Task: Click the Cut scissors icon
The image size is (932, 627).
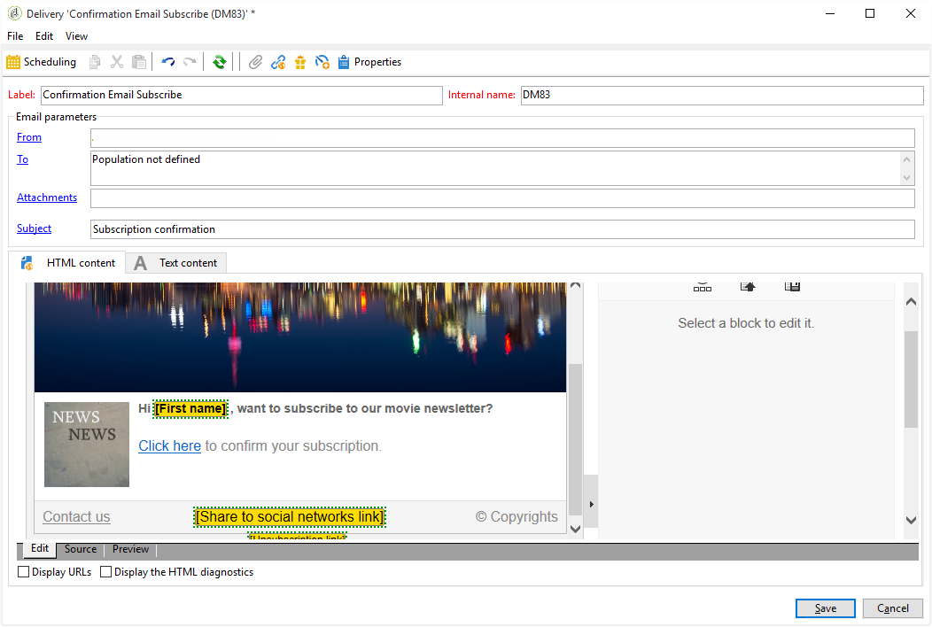Action: point(117,62)
